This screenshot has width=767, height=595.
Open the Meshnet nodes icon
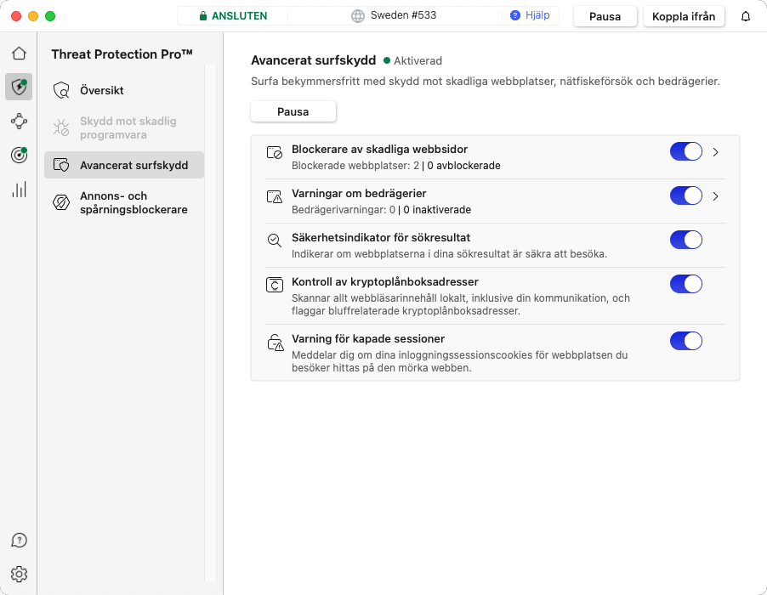[x=19, y=122]
